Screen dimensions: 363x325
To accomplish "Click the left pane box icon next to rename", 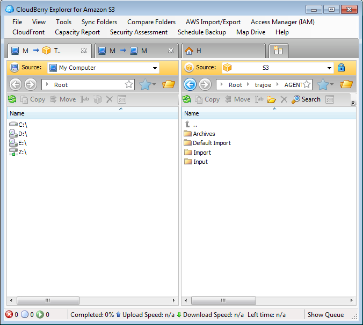I will [97, 99].
